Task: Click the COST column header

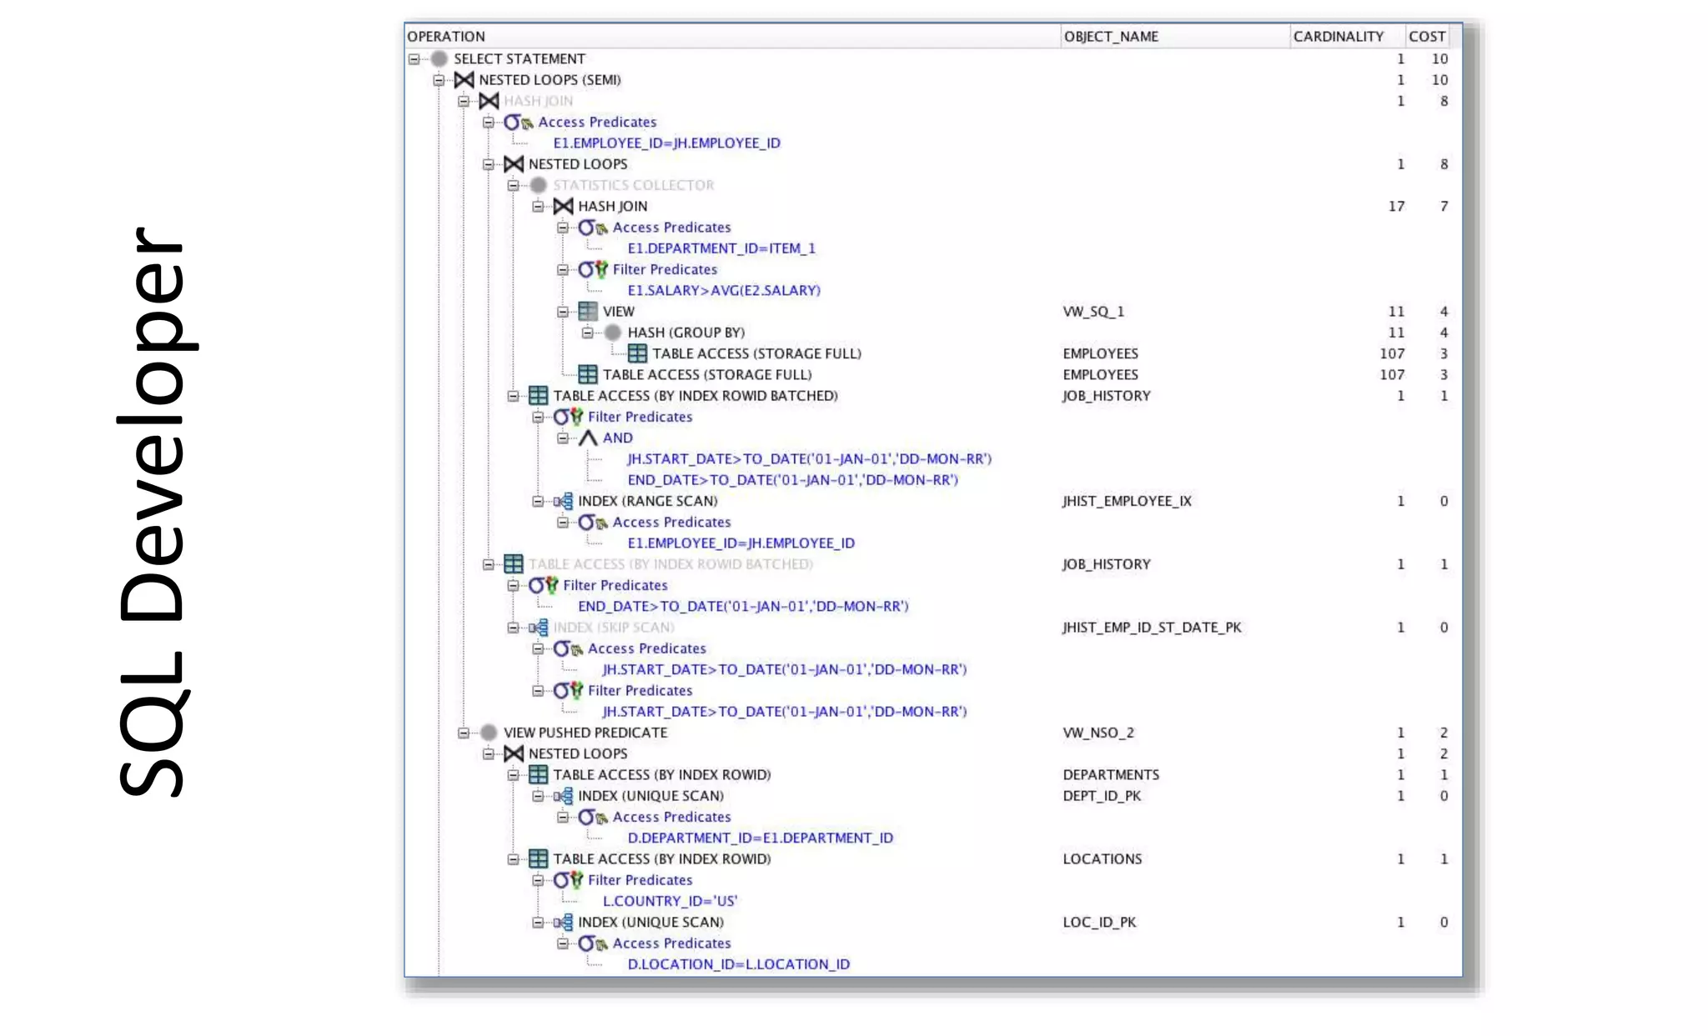Action: tap(1427, 36)
